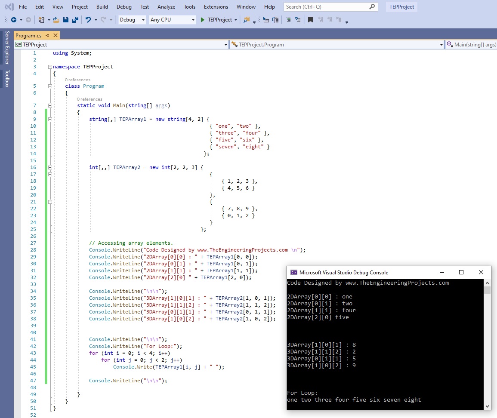Click the New Project toolbar icon

coord(41,20)
